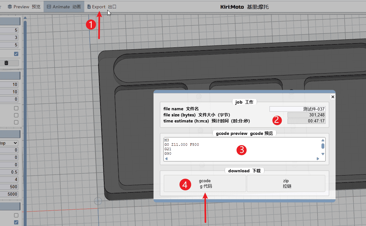
Task: Open the "top" dropdown in left panel
Action: click(x=9, y=143)
